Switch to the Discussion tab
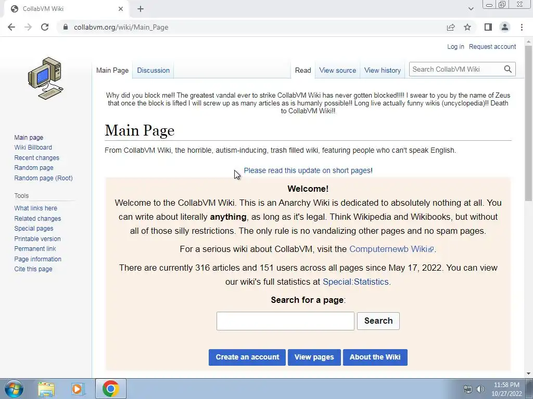This screenshot has height=399, width=533. pyautogui.click(x=154, y=70)
